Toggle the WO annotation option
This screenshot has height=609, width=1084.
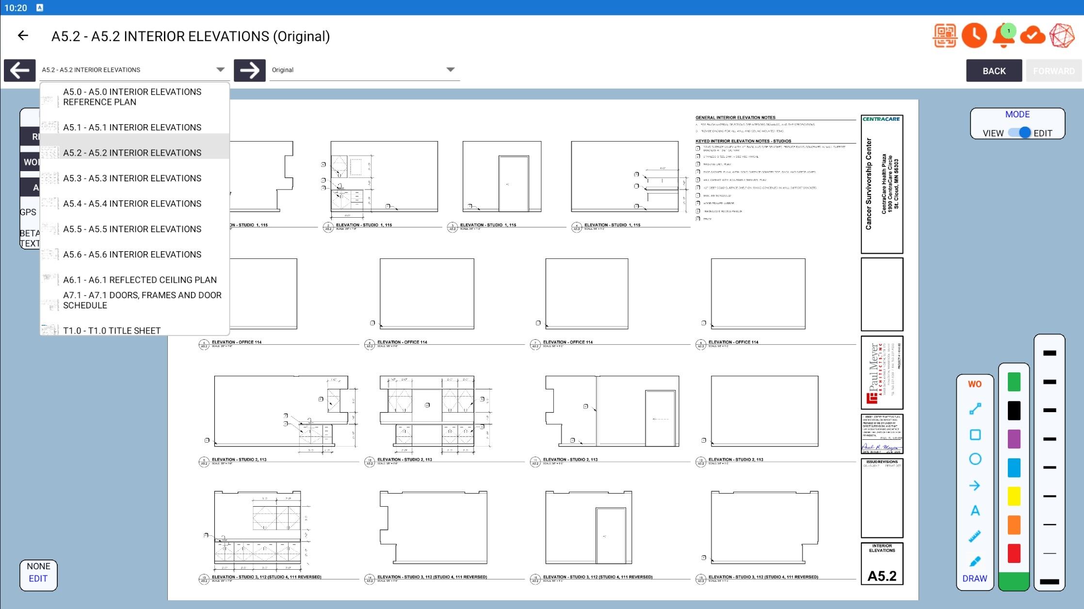974,384
